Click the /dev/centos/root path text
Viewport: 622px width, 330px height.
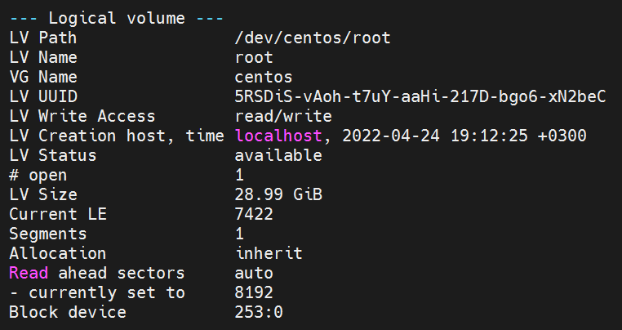[313, 38]
